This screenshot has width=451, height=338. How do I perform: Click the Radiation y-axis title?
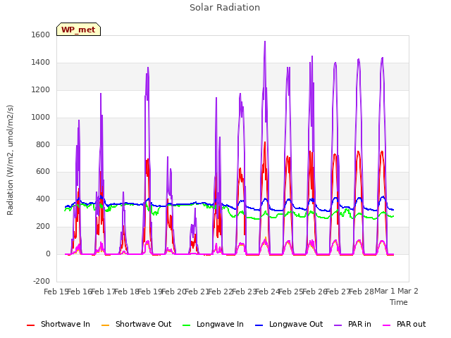coord(10,160)
